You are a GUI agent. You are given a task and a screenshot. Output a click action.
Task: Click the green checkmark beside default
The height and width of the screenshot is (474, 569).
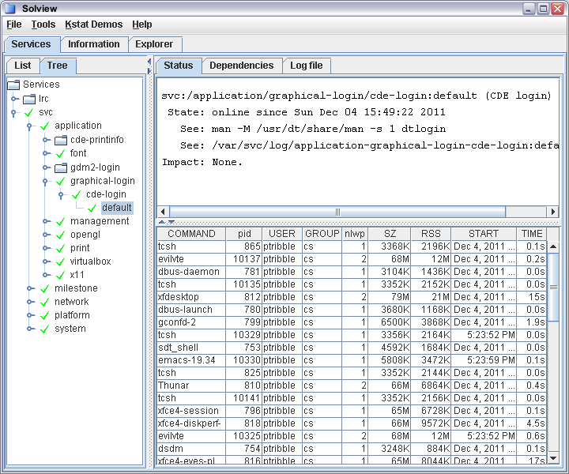(92, 208)
